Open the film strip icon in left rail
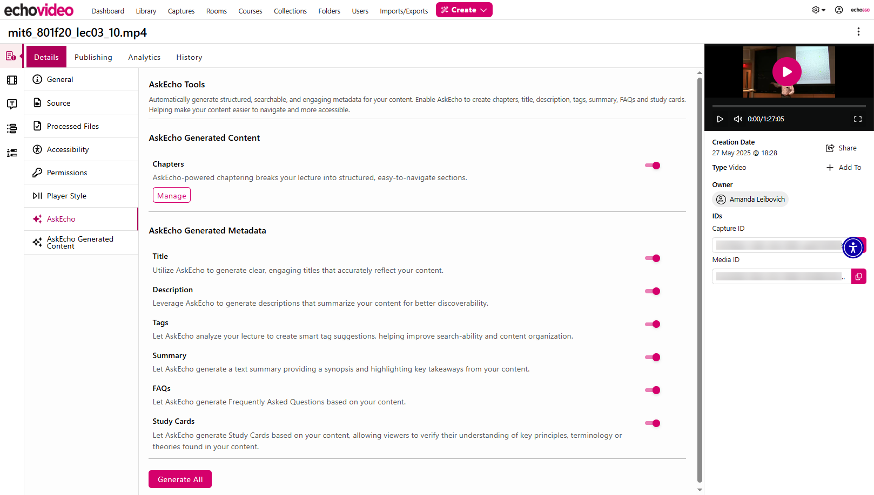Viewport: 874px width, 495px height. pyautogui.click(x=12, y=80)
